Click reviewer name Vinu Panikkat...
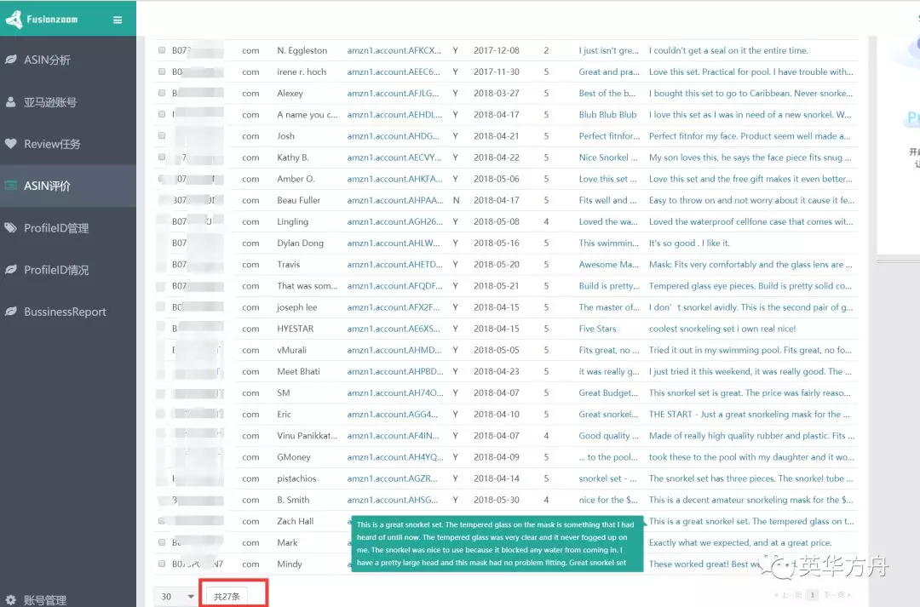This screenshot has height=607, width=920. (x=307, y=436)
